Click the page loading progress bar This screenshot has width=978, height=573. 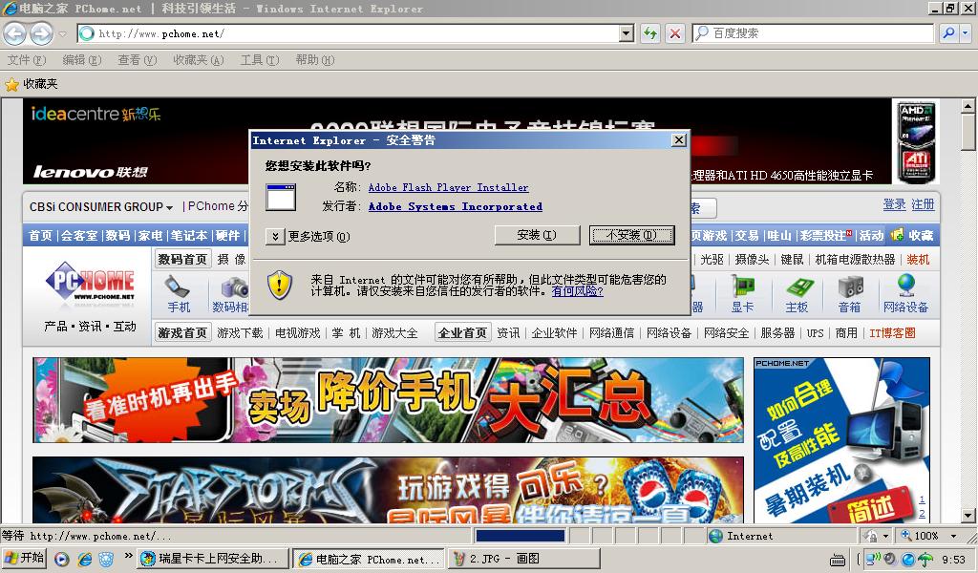pyautogui.click(x=521, y=536)
